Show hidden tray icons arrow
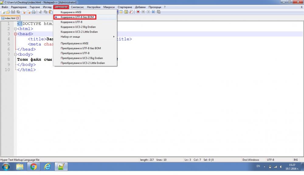This screenshot has height=175, width=304. [264, 167]
